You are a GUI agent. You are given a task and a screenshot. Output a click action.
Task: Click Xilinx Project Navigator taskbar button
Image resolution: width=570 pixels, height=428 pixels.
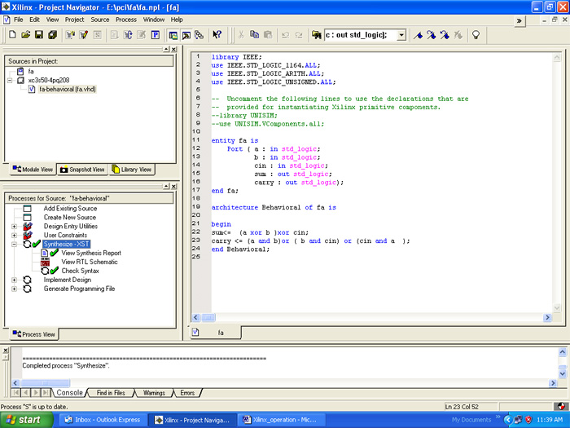tap(193, 420)
